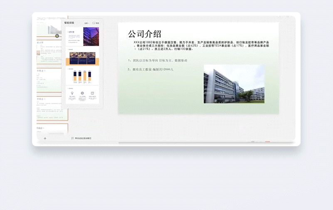Image resolution: width=333 pixels, height=210 pixels.
Task: Select the slide title 公司介绍
Action: coord(145,34)
